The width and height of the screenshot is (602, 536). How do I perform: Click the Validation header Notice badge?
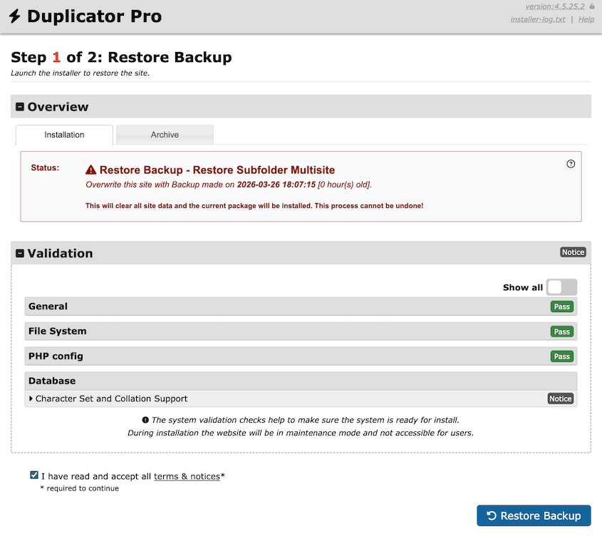573,252
